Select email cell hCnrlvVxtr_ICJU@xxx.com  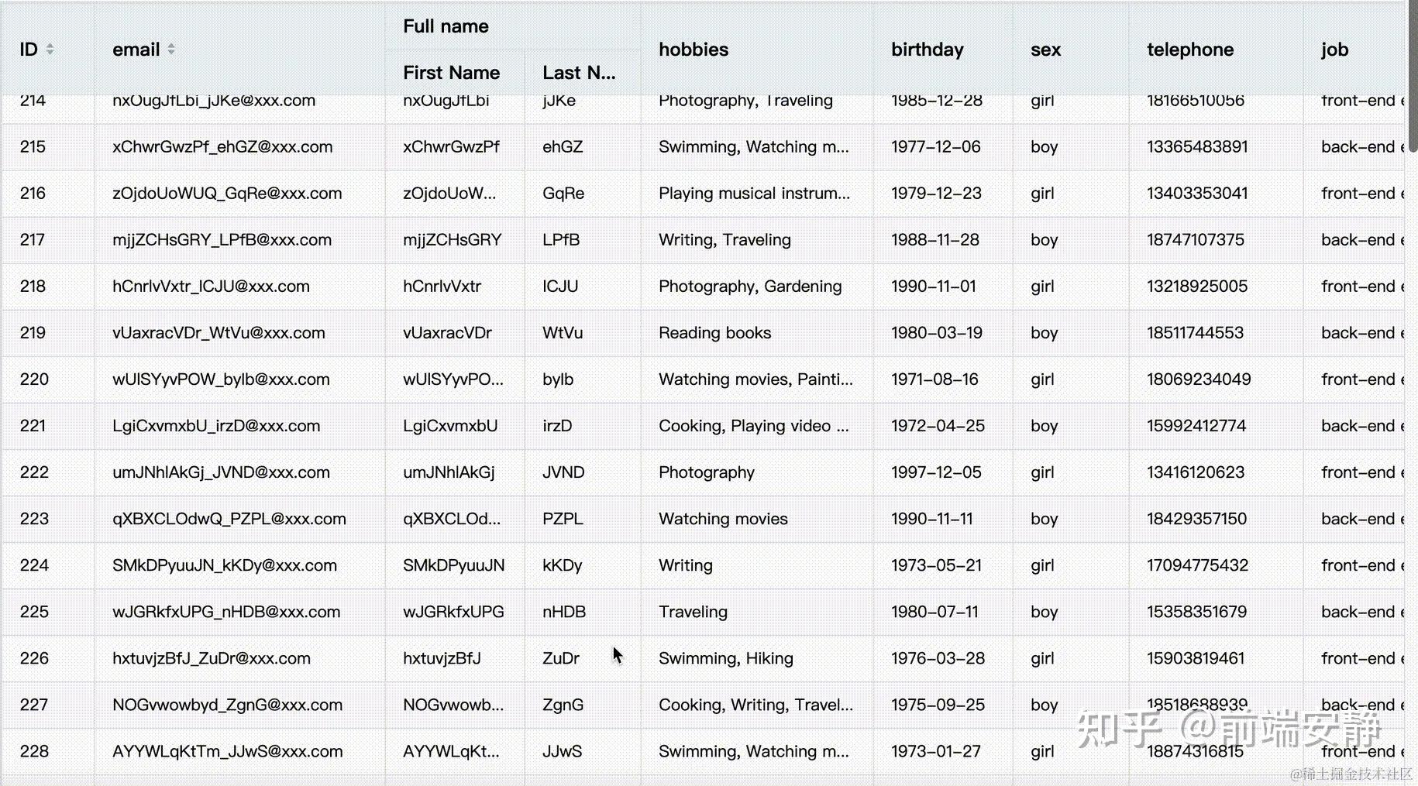pos(211,287)
